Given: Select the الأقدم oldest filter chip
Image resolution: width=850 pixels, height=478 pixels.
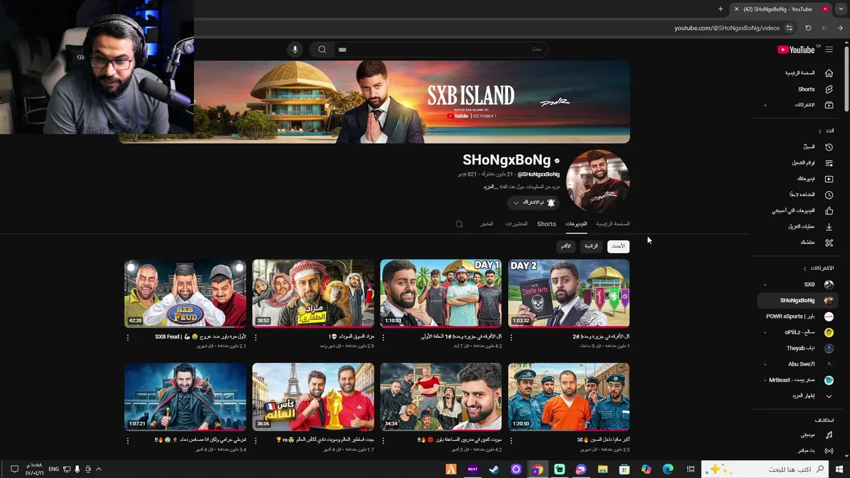Looking at the screenshot, I should tap(566, 246).
